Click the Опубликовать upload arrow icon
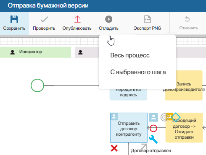Image resolution: width=206 pixels, height=155 pixels. pyautogui.click(x=77, y=19)
